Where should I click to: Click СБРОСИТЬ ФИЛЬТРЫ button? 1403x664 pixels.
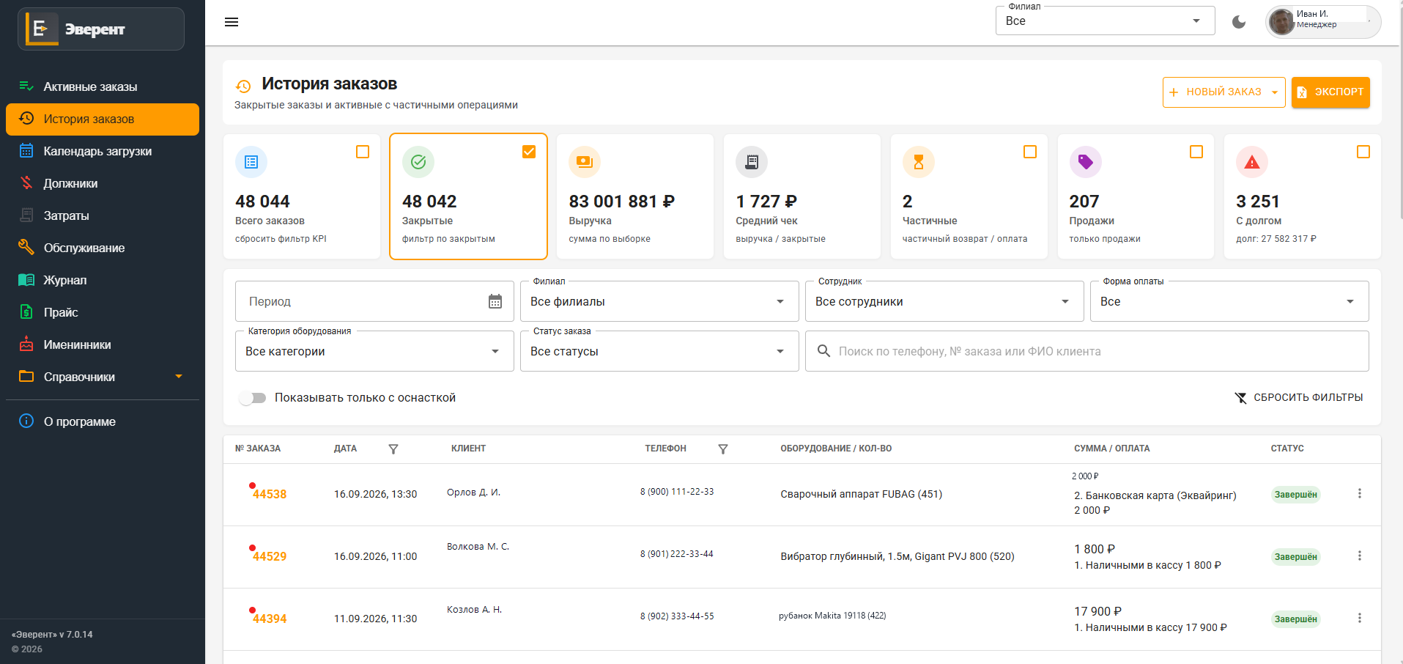1299,397
